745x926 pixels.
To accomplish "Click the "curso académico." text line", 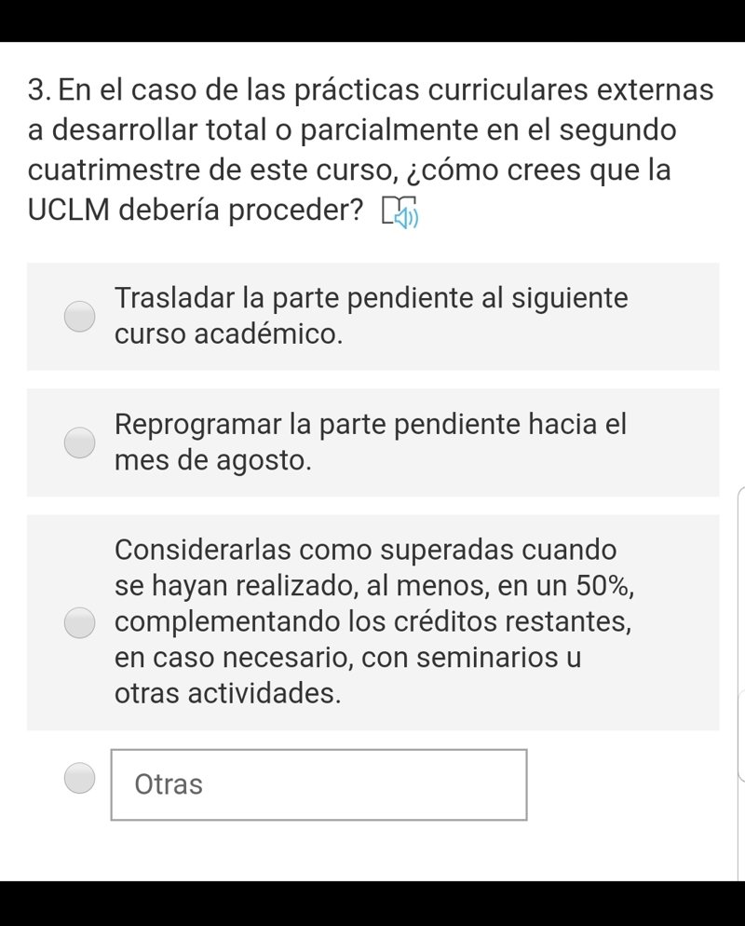I will 229,334.
